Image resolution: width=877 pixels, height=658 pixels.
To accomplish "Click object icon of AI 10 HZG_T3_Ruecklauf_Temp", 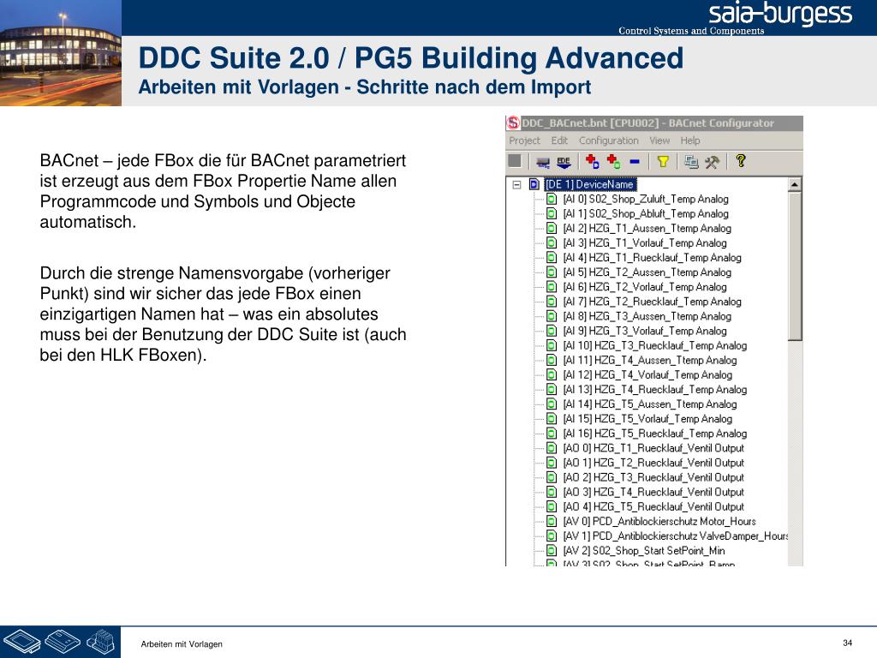I will [552, 345].
